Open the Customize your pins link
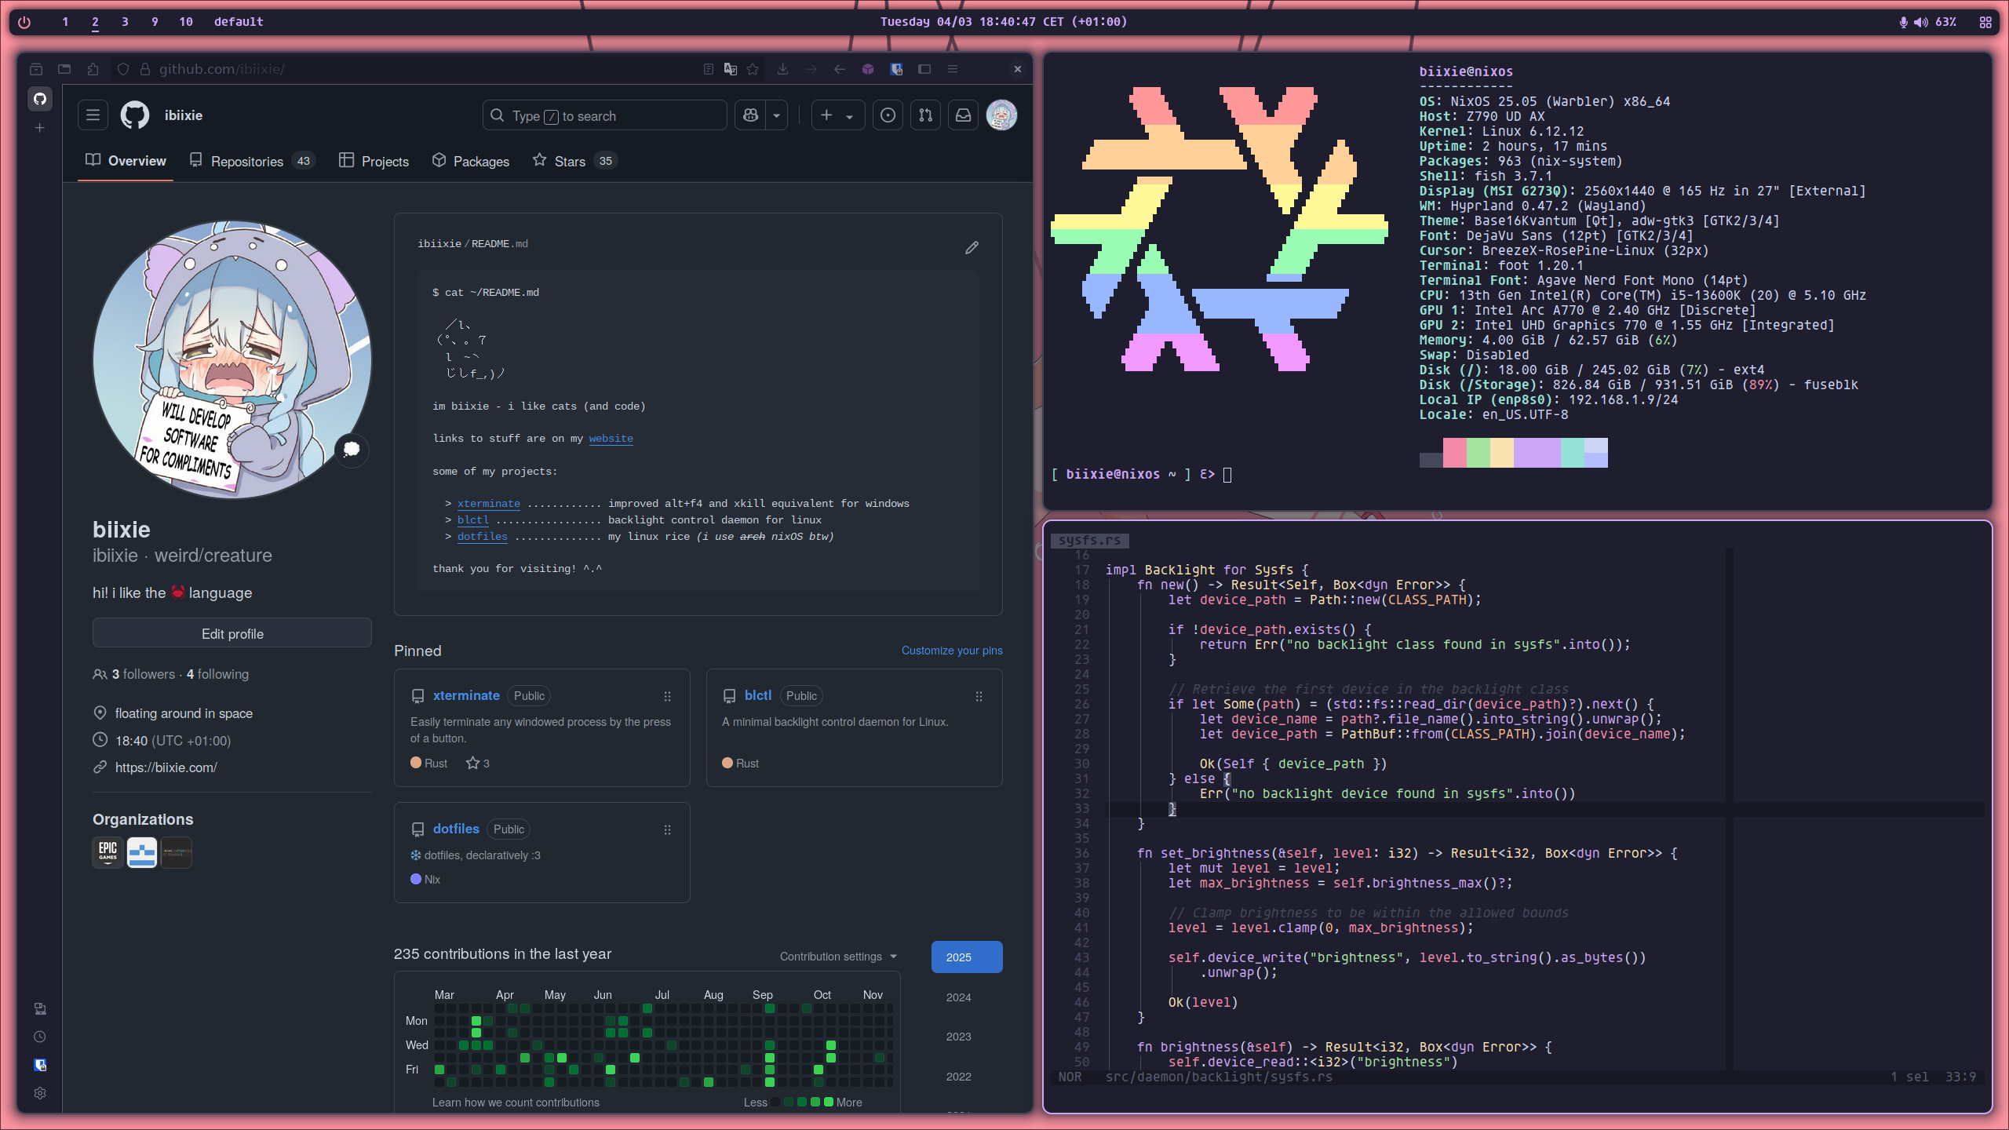The height and width of the screenshot is (1130, 2009). [x=951, y=651]
